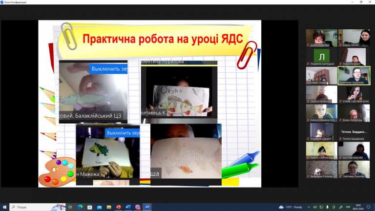Screen dimensions: 375x211
Task: Click the Окунь perch drawing photo
Action: click(179, 95)
